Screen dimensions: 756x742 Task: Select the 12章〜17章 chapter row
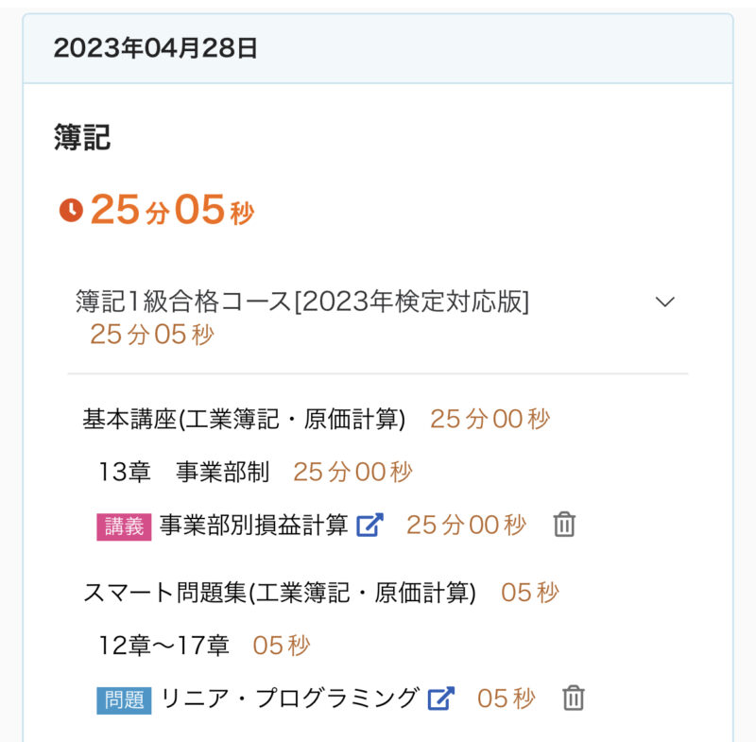(164, 646)
